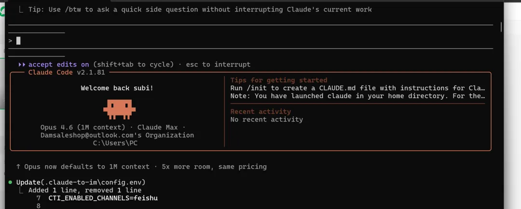
Task: Click the Claude mascot pixel-art icon
Action: (x=117, y=109)
